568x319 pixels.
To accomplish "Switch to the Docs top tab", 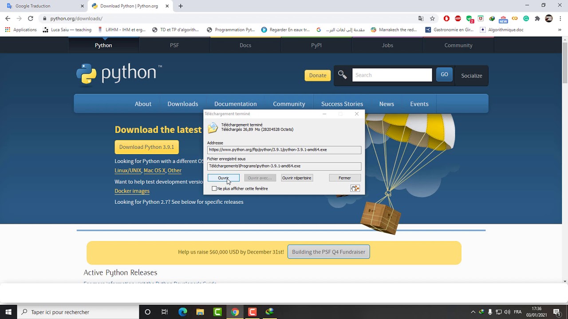I will pos(245,45).
